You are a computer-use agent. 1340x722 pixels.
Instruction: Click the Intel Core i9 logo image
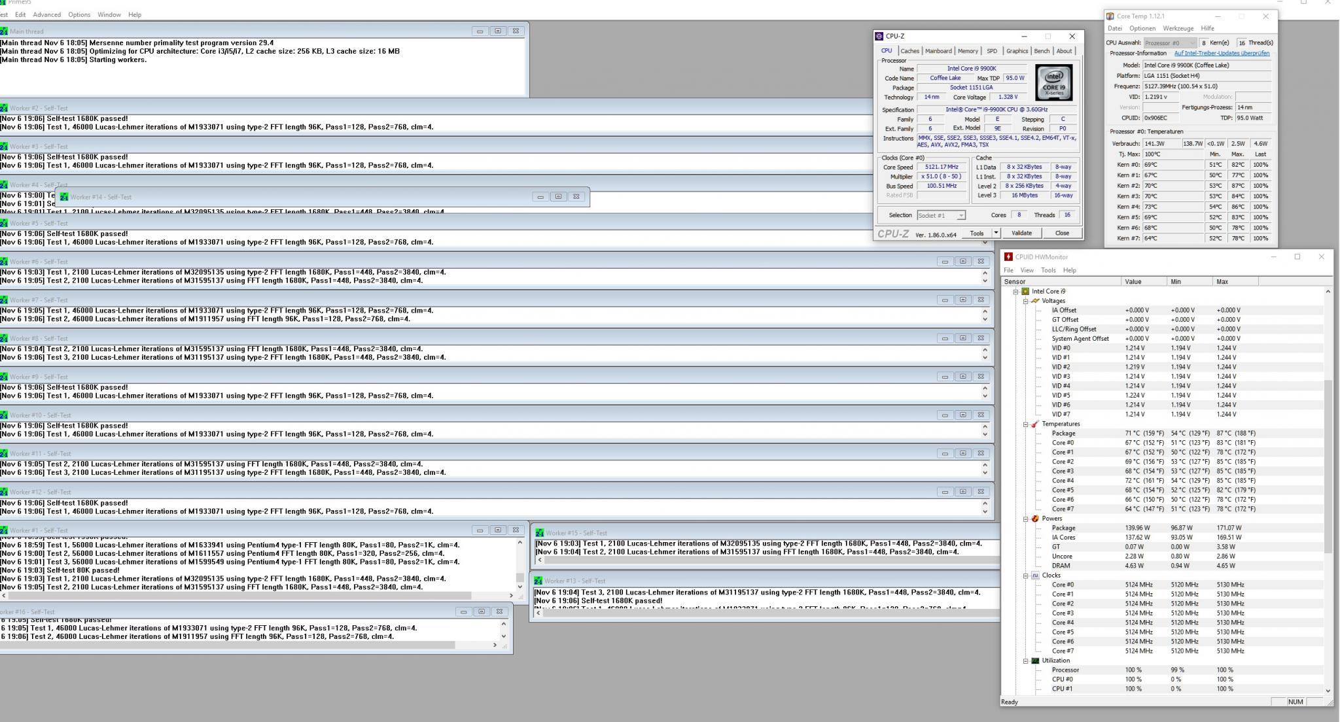click(1053, 82)
